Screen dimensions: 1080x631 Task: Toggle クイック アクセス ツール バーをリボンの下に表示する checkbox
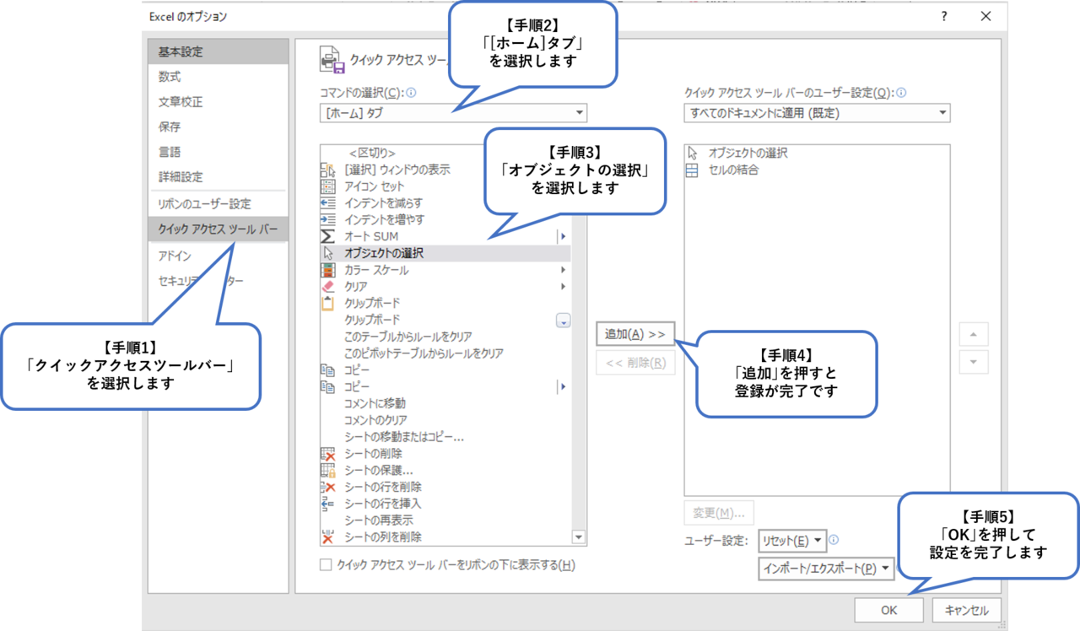326,565
